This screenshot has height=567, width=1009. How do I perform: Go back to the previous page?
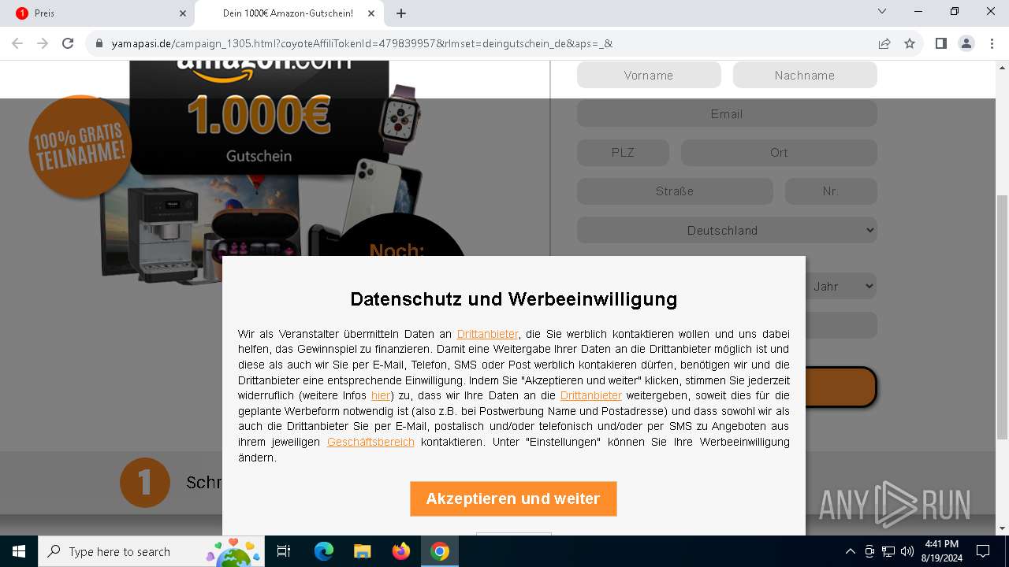pos(17,43)
